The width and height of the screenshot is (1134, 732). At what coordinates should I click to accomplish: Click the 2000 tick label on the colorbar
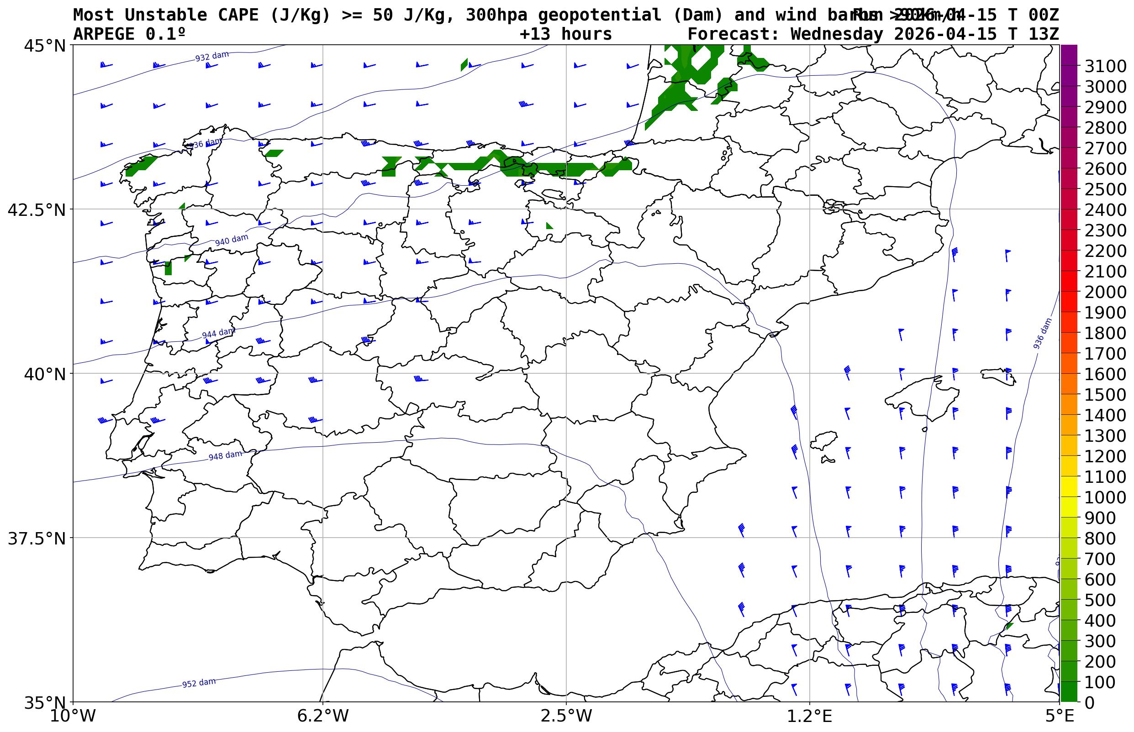pyautogui.click(x=1106, y=292)
